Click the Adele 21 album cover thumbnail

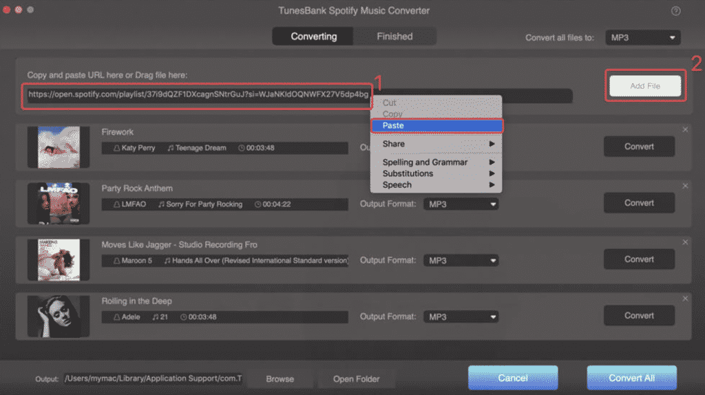coord(59,316)
